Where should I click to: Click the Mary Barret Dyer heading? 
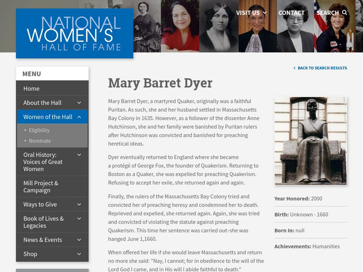point(160,83)
